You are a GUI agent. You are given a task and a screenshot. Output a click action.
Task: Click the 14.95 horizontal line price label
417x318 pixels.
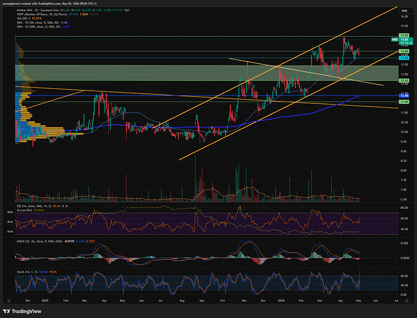(x=404, y=36)
